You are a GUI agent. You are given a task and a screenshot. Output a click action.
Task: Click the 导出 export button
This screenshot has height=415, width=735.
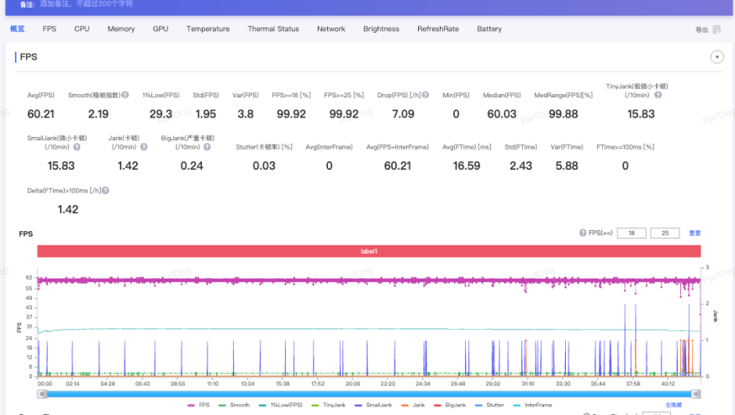pos(701,30)
